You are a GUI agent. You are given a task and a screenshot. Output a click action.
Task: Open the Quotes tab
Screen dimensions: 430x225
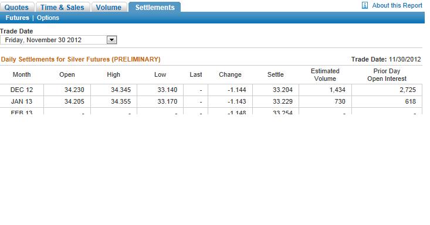pyautogui.click(x=17, y=7)
